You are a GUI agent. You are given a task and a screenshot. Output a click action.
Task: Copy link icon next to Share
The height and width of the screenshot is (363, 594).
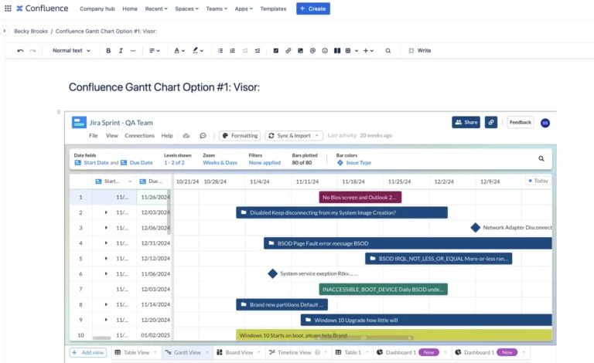491,122
